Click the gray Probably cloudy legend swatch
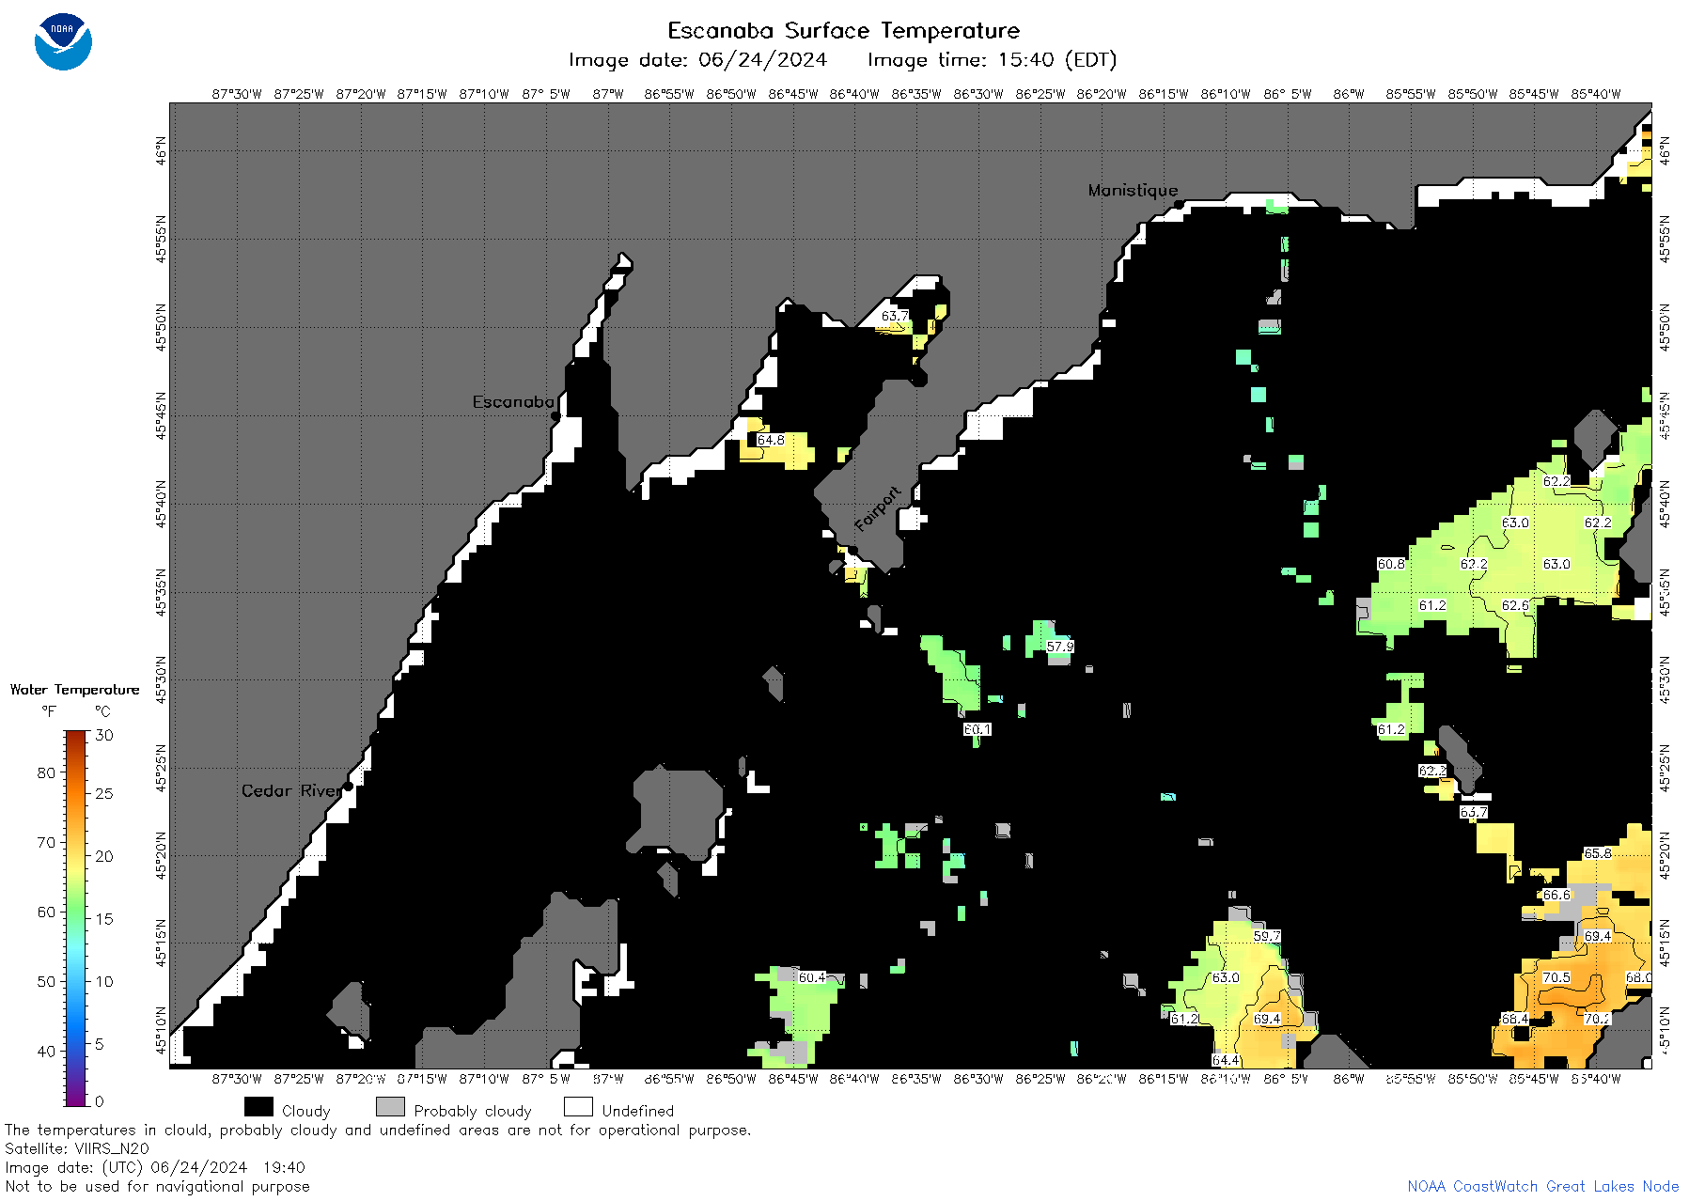 (x=390, y=1107)
